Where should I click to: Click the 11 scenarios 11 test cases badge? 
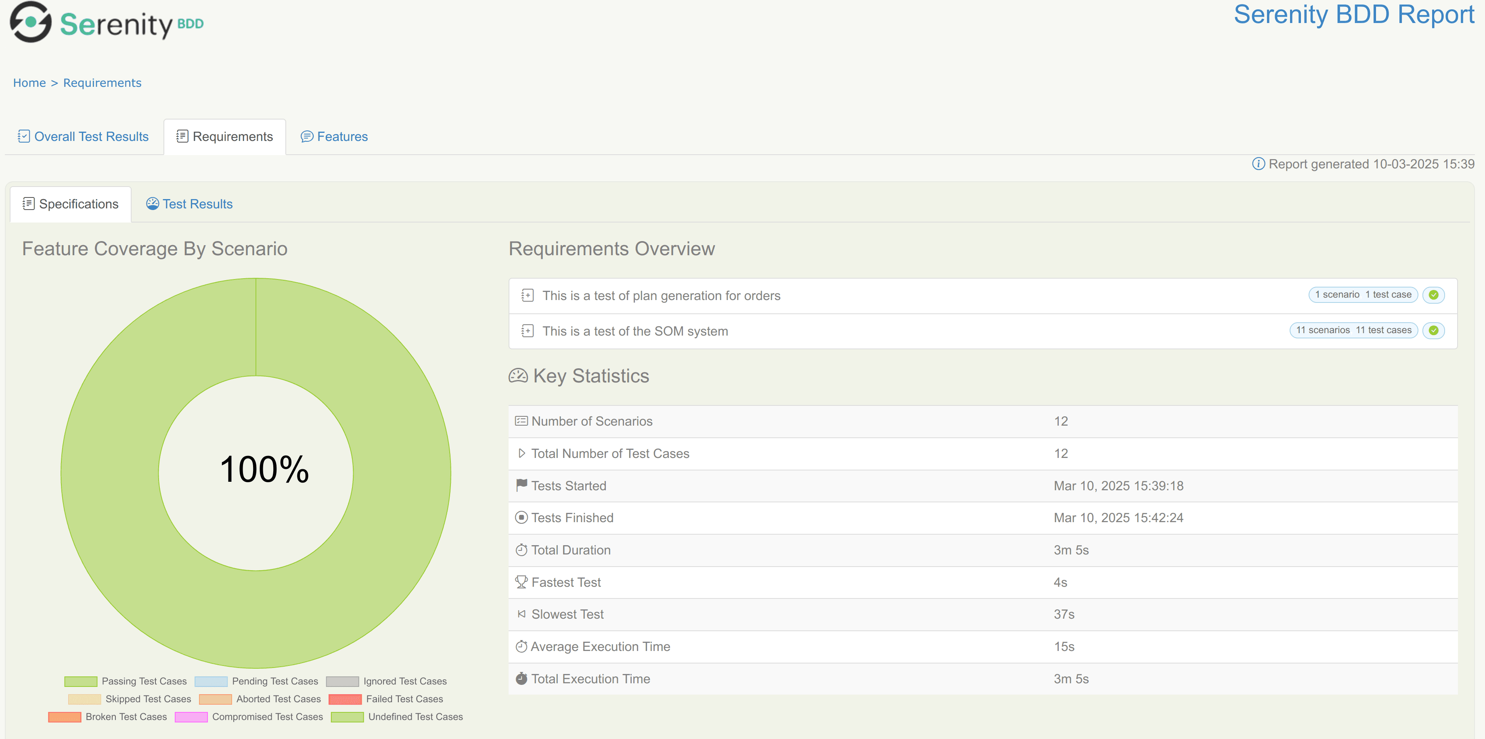(x=1353, y=331)
